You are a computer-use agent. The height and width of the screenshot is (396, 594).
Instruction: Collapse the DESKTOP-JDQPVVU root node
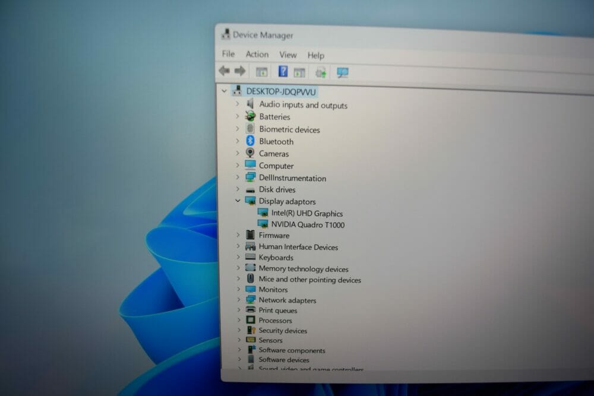tap(225, 91)
